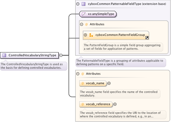Select the ControlledVocabularyStringType label
Viewport: 171px width, 122px height.
[32, 55]
